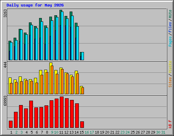
Task: Click day label 10 on the x-axis
Action: [x=56, y=132]
